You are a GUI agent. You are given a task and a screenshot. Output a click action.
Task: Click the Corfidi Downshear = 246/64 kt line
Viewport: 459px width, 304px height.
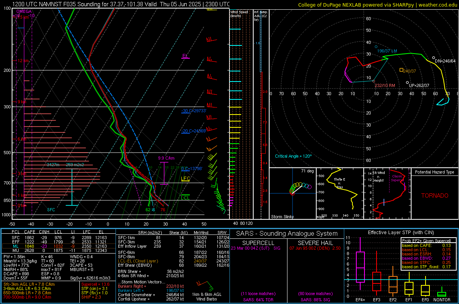(x=151, y=295)
